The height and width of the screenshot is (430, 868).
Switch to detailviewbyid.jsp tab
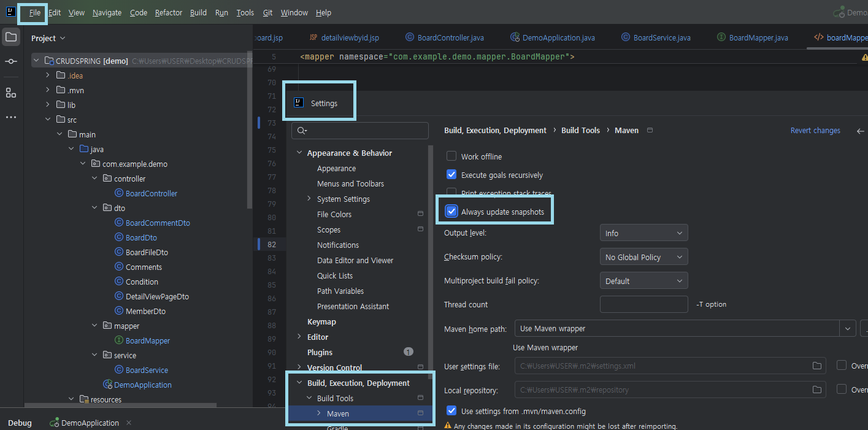[344, 37]
